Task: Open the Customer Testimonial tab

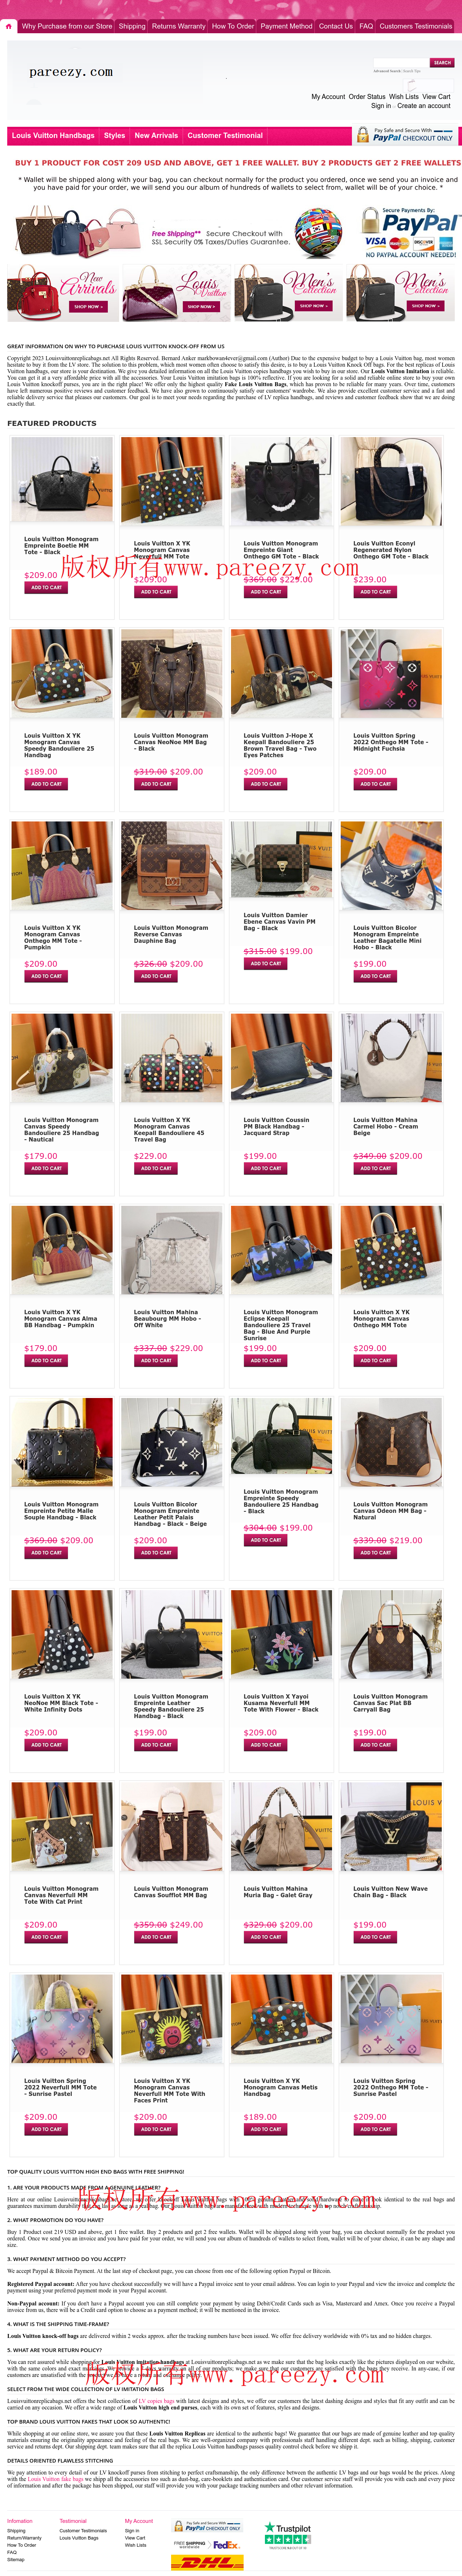Action: [x=225, y=135]
